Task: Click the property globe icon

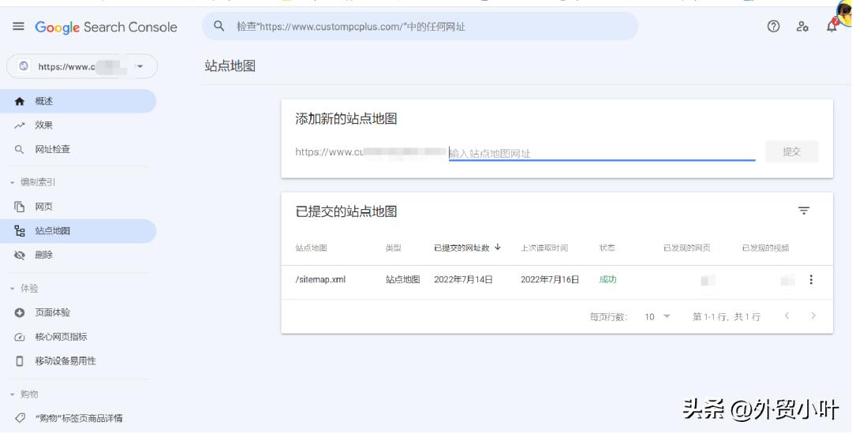Action: pyautogui.click(x=24, y=66)
